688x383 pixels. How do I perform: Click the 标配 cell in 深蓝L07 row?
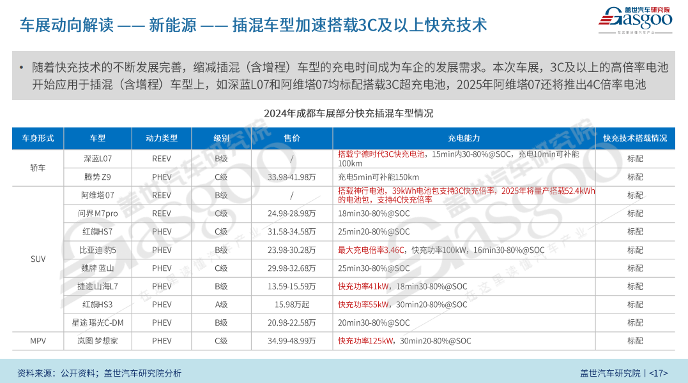(635, 159)
